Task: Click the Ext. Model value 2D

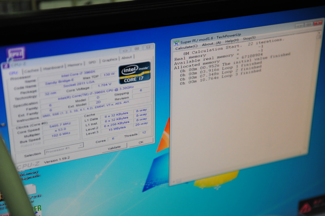Action: coord(98,103)
